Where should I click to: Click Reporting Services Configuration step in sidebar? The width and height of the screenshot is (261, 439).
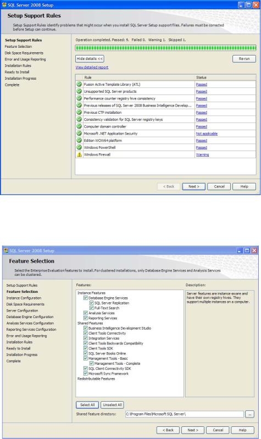31,329
